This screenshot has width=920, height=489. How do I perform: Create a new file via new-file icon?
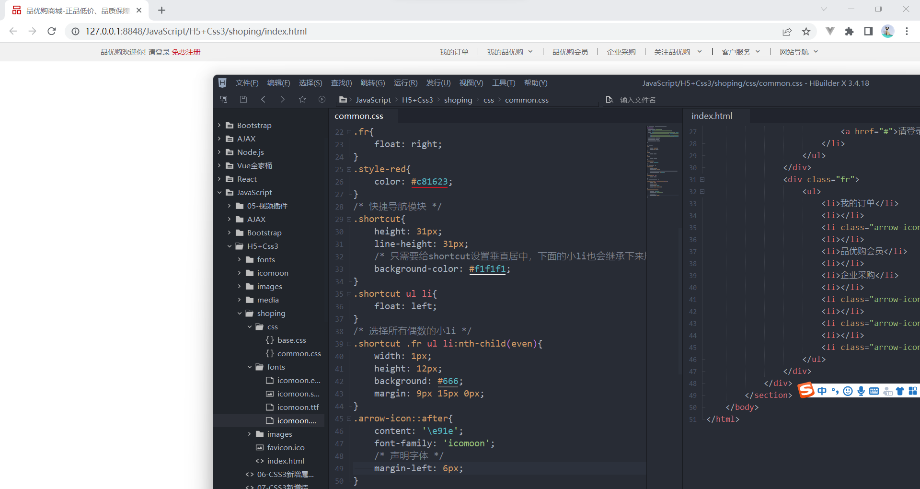pyautogui.click(x=224, y=99)
